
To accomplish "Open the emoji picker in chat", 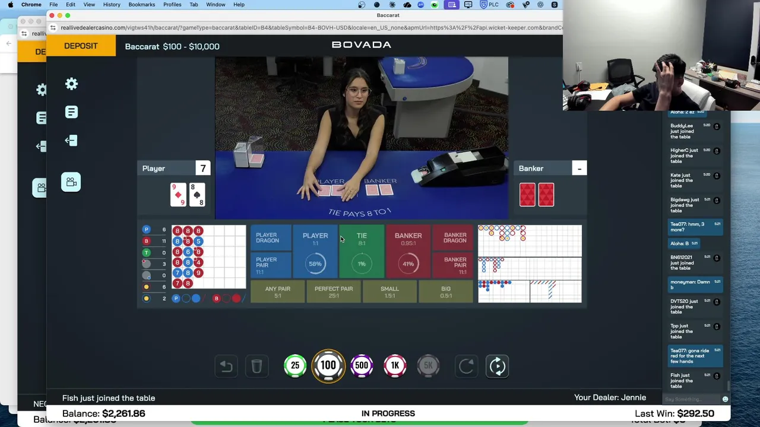I will pyautogui.click(x=725, y=399).
